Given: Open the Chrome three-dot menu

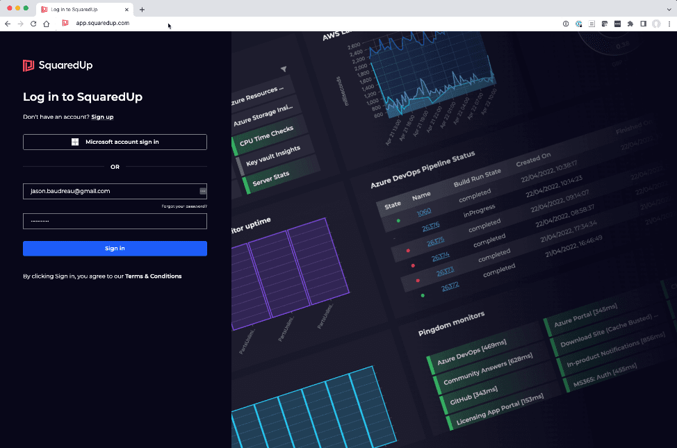Looking at the screenshot, I should coord(669,24).
